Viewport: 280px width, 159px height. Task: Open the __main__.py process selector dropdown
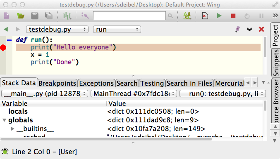point(45,94)
